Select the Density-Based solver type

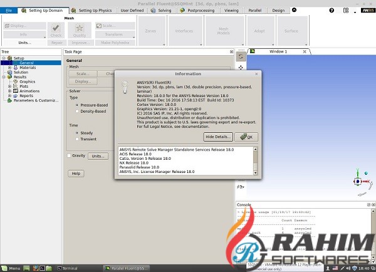pyautogui.click(x=77, y=112)
